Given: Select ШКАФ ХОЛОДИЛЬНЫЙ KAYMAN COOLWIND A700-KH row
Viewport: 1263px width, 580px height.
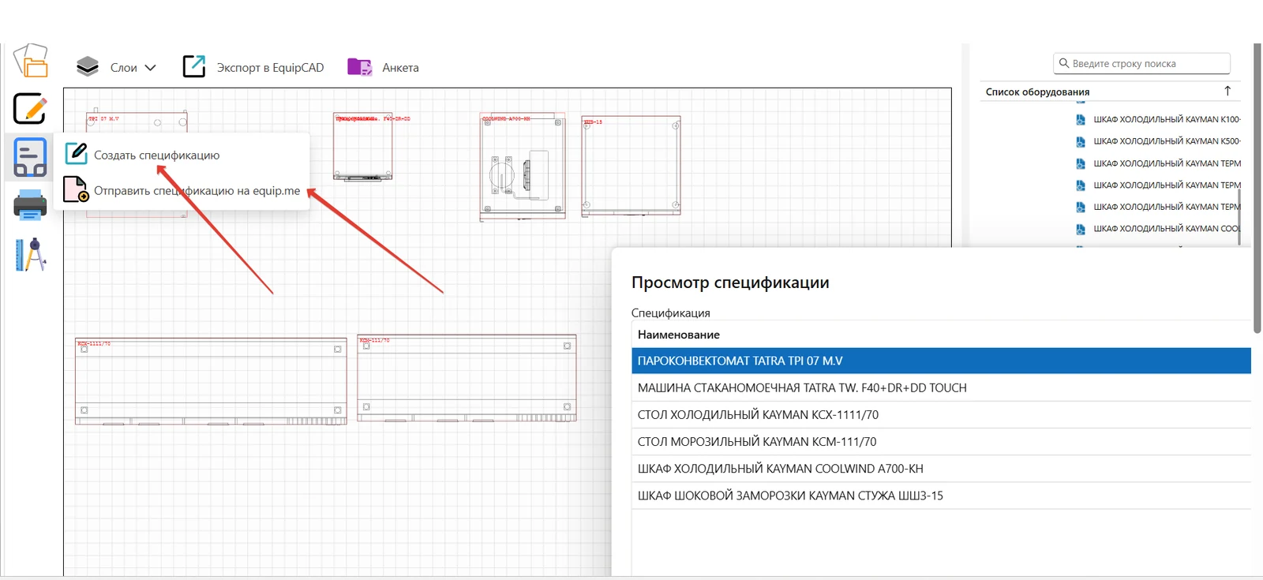Looking at the screenshot, I should (941, 468).
